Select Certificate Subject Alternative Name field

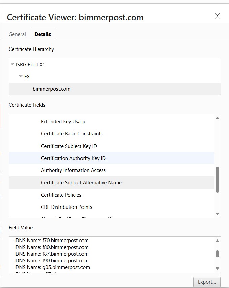[81, 183]
